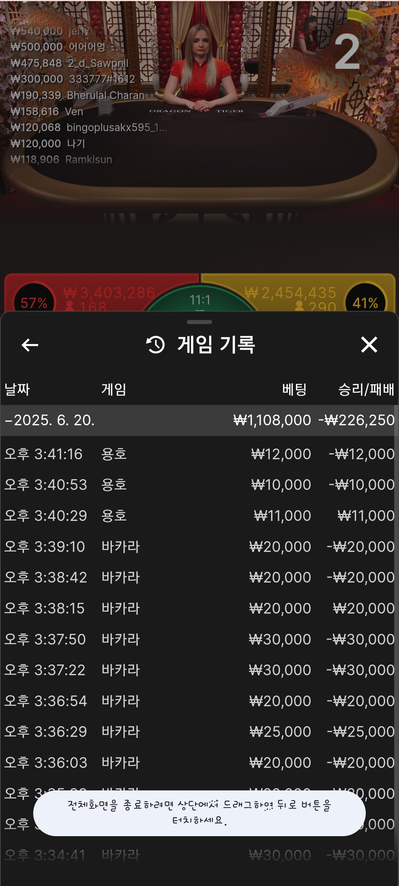Open the 오후 3:39:10 바카라 record
This screenshot has height=886, width=399.
(x=199, y=547)
